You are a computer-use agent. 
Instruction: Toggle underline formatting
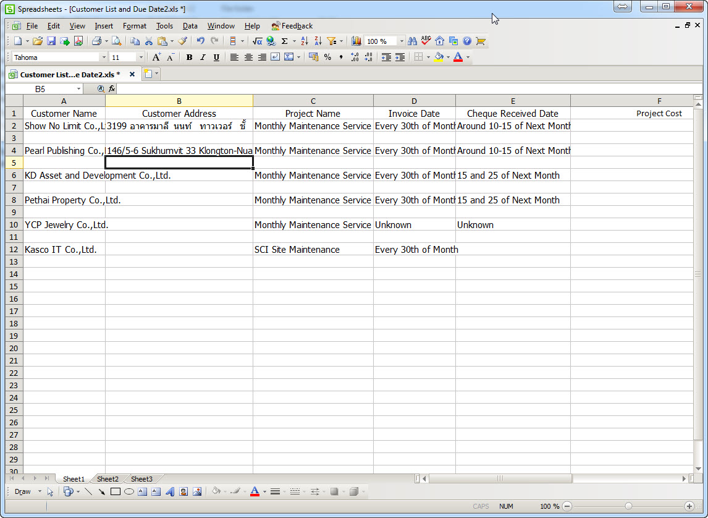tap(216, 57)
